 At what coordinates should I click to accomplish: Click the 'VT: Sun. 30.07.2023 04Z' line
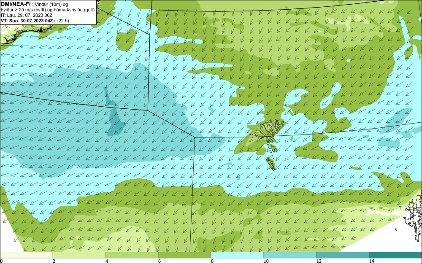coord(27,21)
